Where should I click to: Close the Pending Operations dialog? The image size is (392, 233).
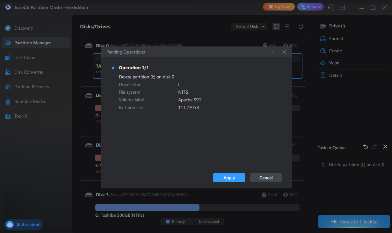(x=284, y=52)
